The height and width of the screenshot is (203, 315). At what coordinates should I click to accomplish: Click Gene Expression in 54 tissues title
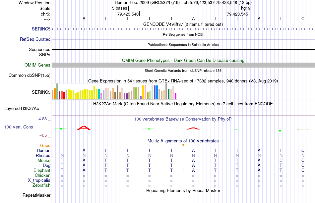pos(183,81)
